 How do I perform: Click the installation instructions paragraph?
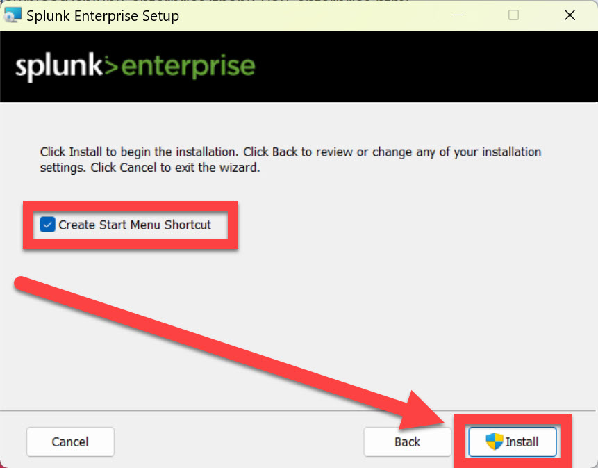(x=290, y=159)
